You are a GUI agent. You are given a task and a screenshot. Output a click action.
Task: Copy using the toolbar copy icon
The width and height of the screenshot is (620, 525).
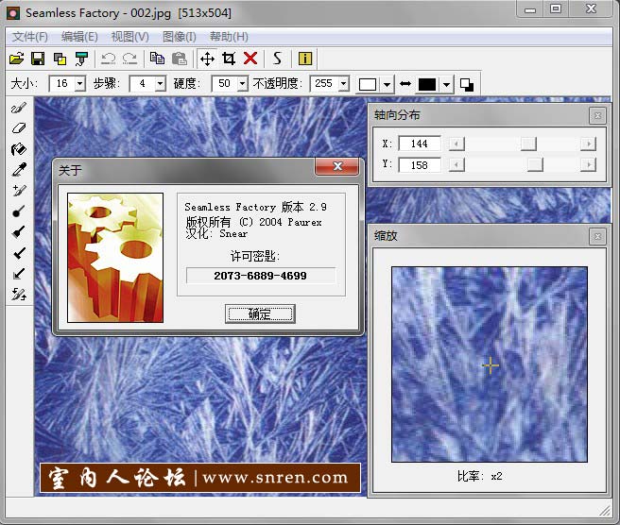(x=157, y=59)
